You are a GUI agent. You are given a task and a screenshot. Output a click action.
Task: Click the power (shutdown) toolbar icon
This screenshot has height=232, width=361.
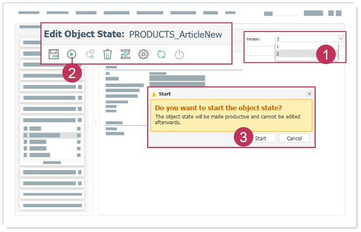[x=179, y=54]
